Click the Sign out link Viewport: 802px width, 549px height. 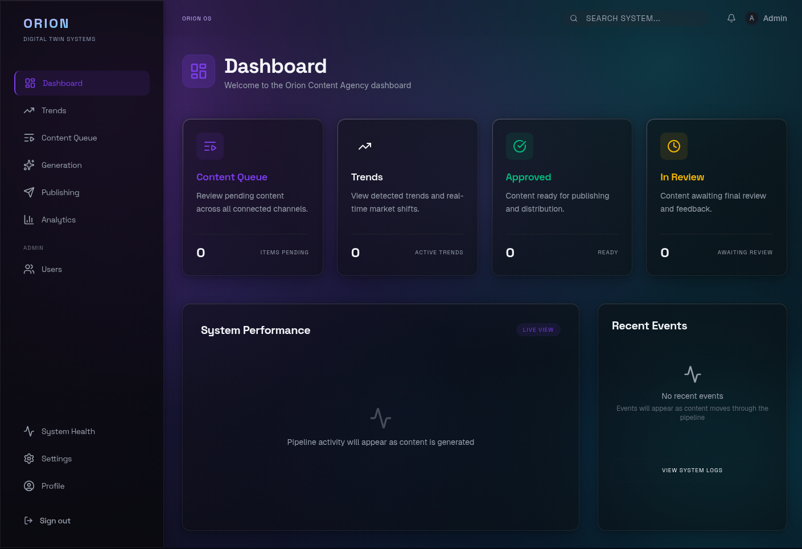[x=47, y=520]
